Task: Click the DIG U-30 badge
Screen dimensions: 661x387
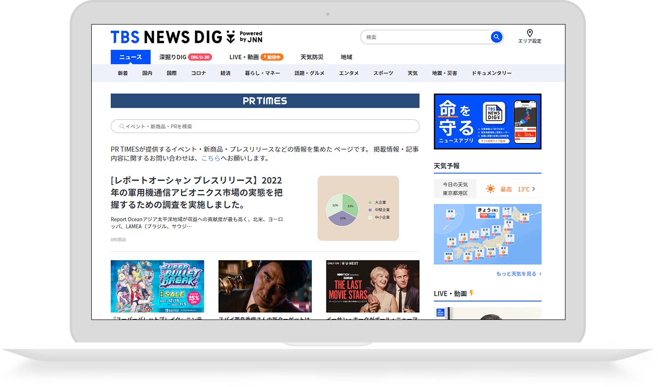Action: pos(200,57)
